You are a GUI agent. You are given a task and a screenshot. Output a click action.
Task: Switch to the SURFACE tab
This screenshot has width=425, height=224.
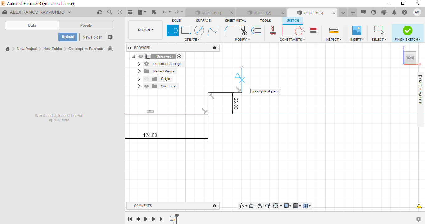(x=203, y=21)
